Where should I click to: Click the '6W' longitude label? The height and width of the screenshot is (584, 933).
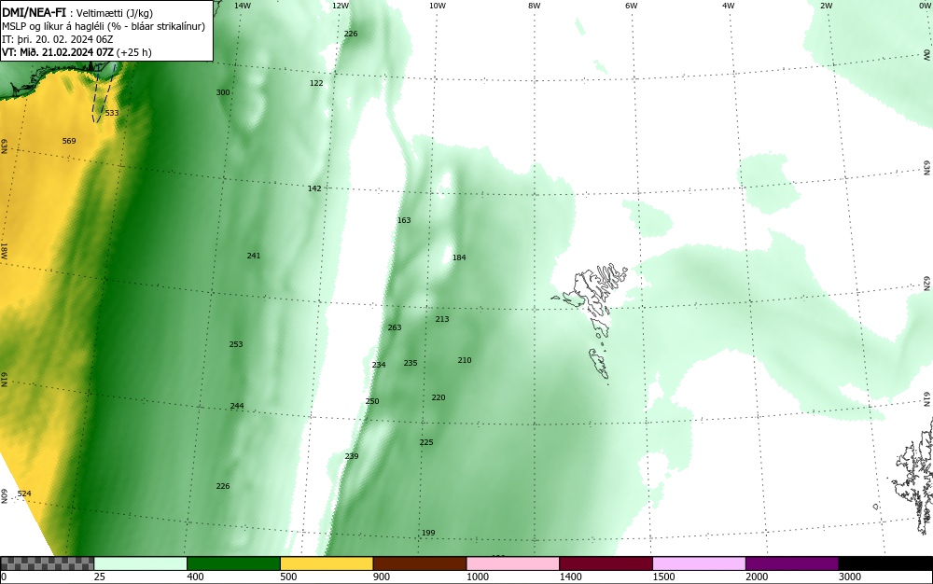[x=631, y=6]
